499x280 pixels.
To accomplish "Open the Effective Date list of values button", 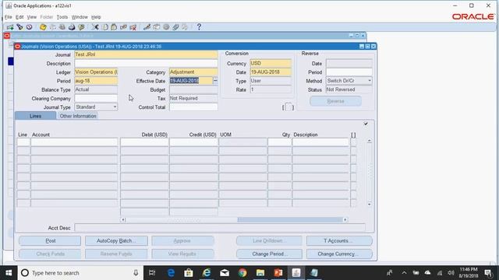I will [215, 81].
